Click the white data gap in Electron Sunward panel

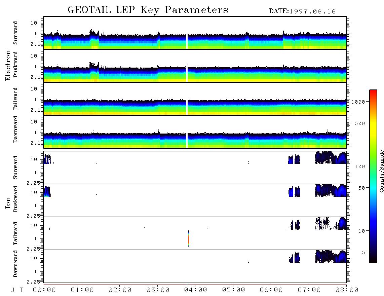(187, 41)
